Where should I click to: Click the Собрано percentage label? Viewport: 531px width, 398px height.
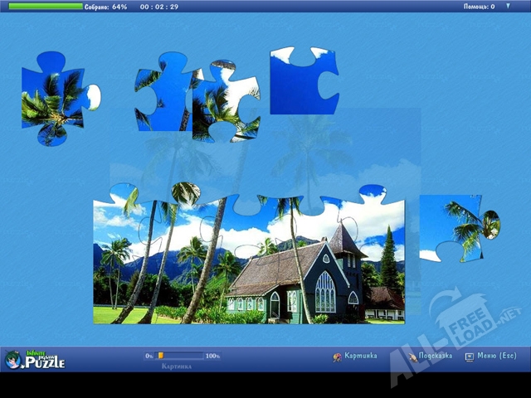click(x=106, y=7)
